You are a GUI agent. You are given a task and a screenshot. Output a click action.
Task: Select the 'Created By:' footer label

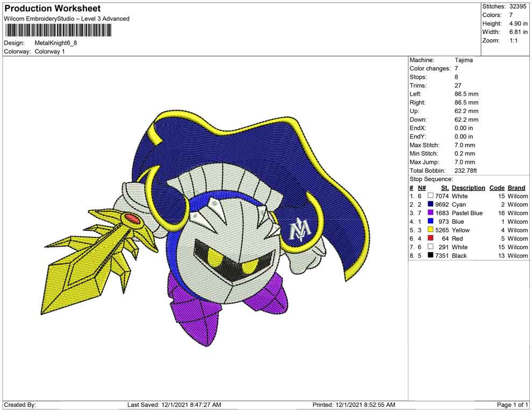[x=20, y=405]
